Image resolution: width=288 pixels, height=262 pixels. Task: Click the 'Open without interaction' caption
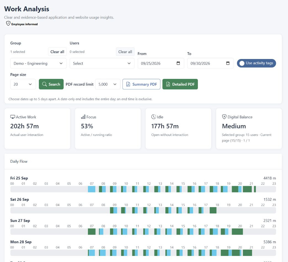(170, 135)
